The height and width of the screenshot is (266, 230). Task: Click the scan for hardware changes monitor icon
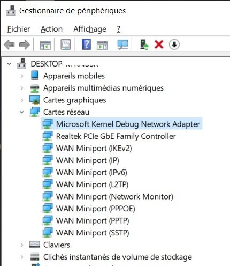pos(122,45)
